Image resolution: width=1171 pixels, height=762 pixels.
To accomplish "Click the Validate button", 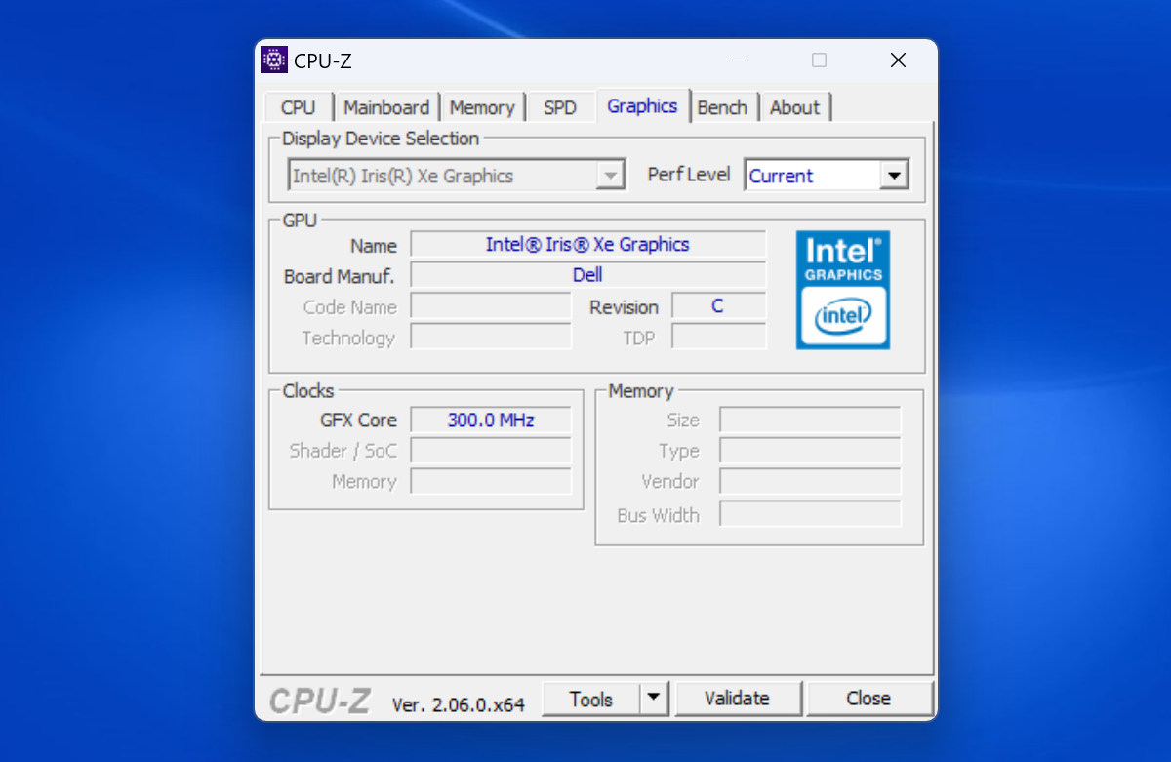I will coord(738,699).
